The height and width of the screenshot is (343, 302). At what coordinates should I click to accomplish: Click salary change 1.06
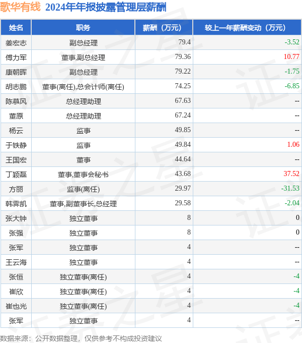tap(293, 145)
